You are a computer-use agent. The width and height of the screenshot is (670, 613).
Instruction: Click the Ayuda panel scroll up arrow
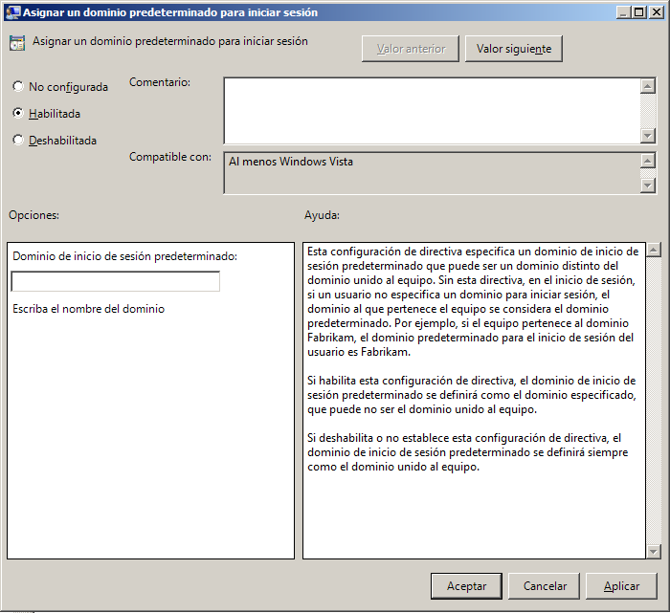654,251
